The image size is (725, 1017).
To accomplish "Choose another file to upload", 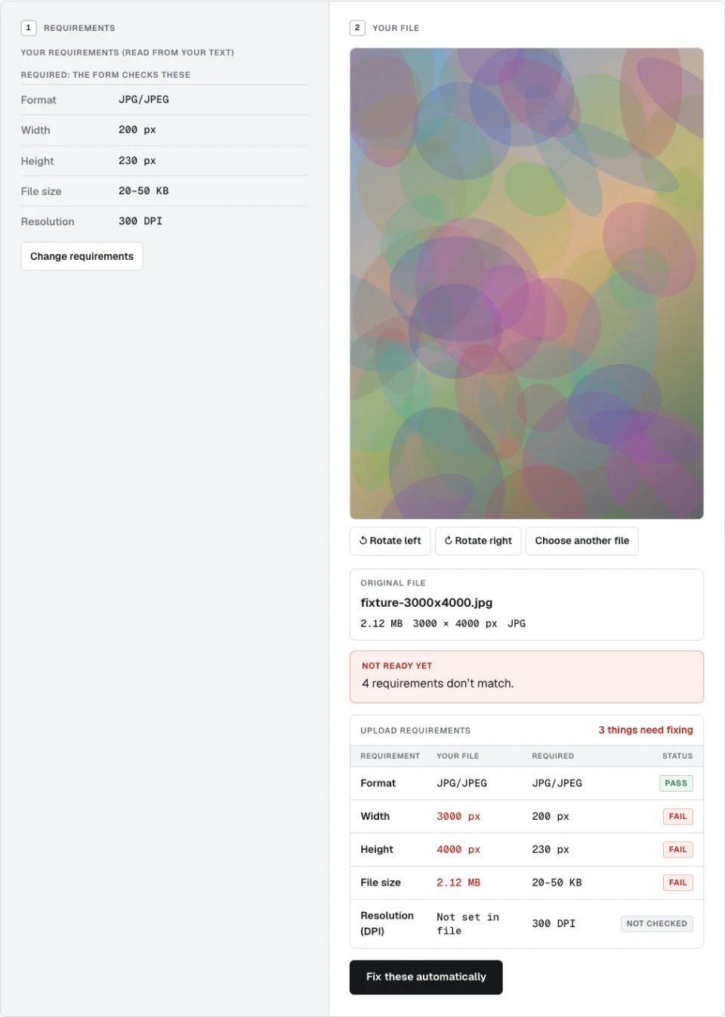I will [582, 541].
